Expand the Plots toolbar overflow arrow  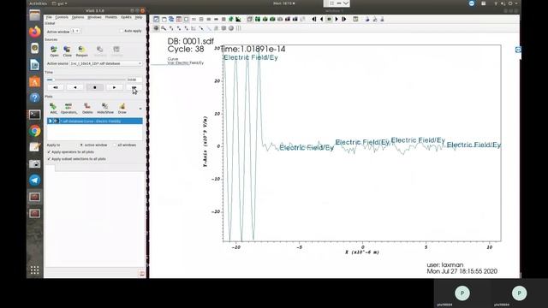(140, 109)
